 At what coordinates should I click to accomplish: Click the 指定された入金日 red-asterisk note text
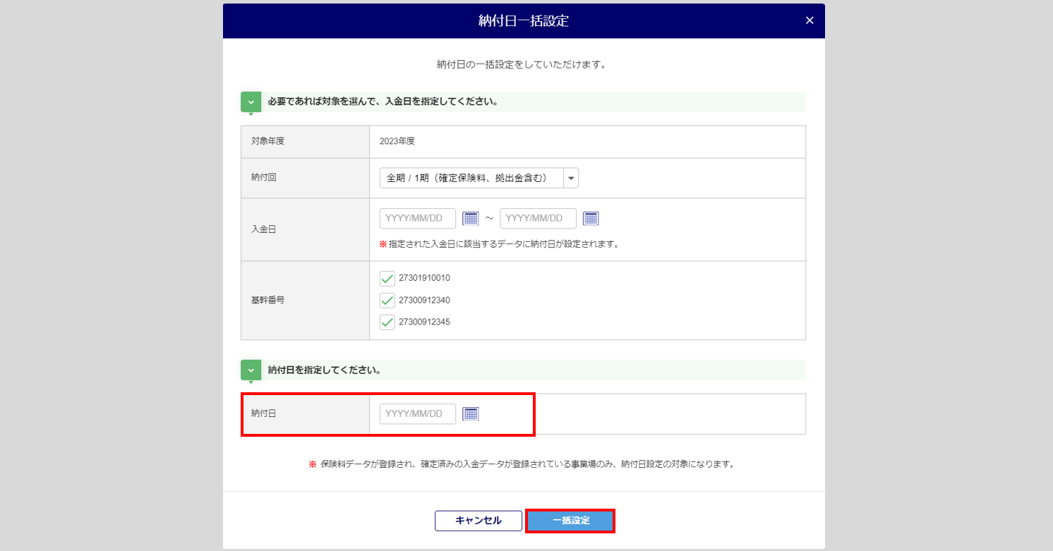pos(503,244)
